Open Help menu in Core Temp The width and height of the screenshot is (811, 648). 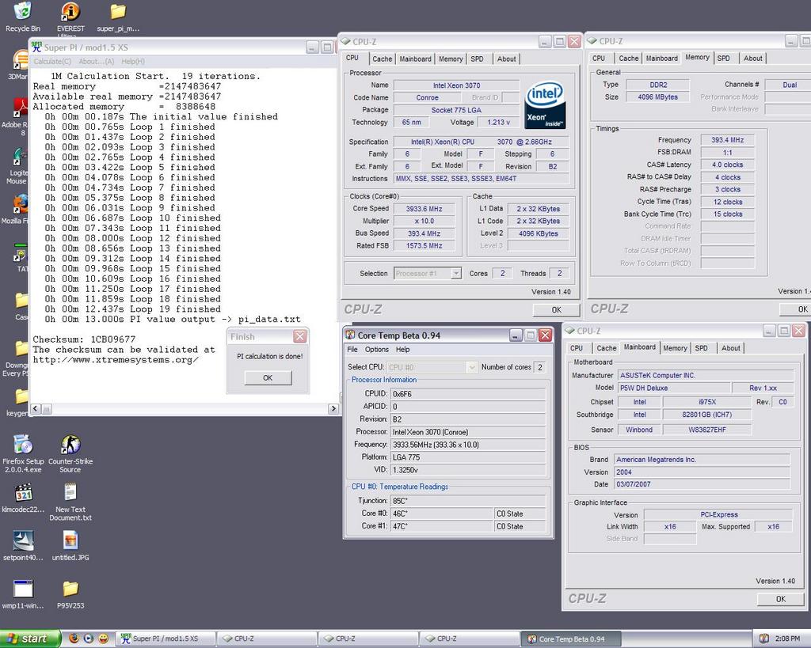pos(402,350)
